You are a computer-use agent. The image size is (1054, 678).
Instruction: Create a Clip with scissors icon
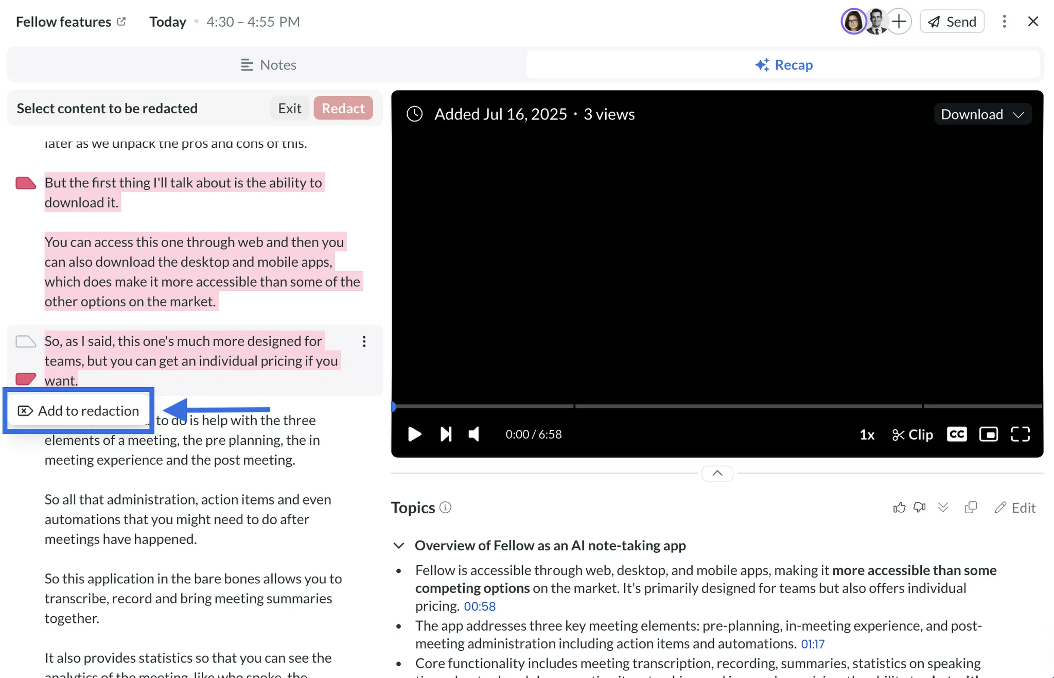click(x=912, y=434)
